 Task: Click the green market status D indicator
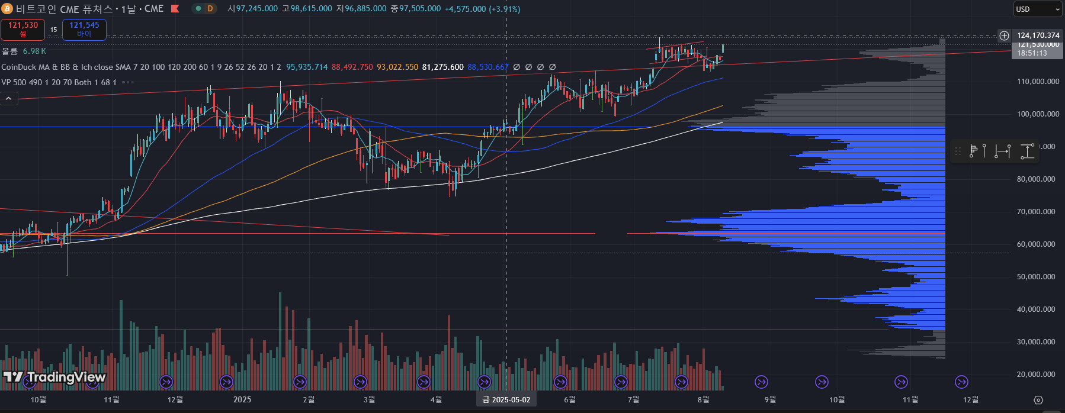tap(205, 8)
